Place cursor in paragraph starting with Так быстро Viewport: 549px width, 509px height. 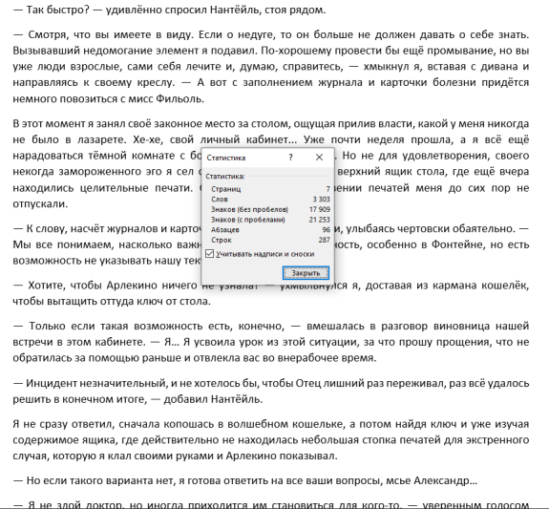[x=169, y=10]
